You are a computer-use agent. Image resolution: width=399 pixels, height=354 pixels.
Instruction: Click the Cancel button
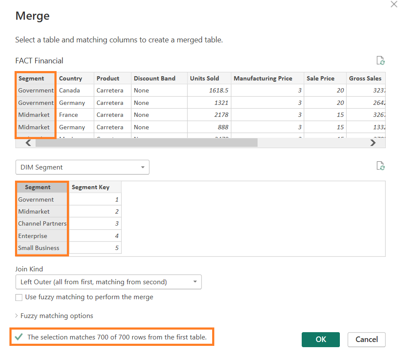pyautogui.click(x=366, y=339)
